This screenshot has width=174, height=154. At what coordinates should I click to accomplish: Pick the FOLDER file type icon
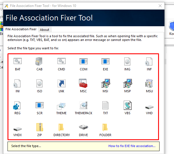pyautogui.click(x=105, y=127)
